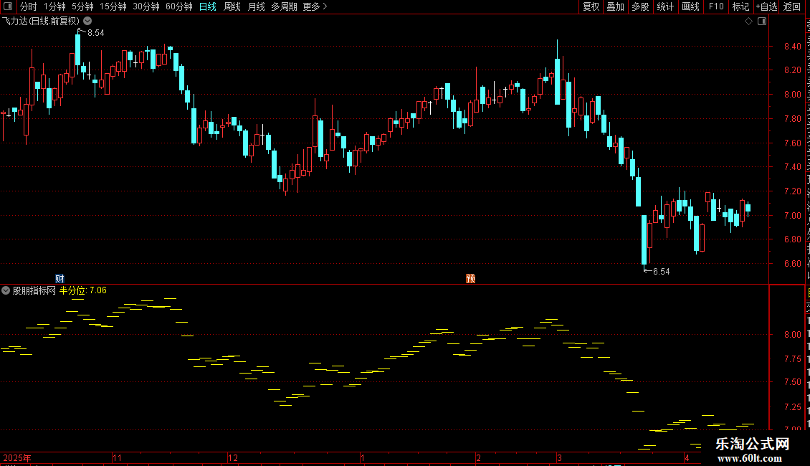Open the 画线 drawing tools
The image size is (810, 466).
pos(691,6)
